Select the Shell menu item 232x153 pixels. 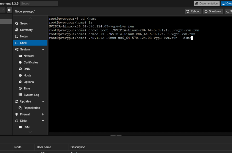[30, 43]
